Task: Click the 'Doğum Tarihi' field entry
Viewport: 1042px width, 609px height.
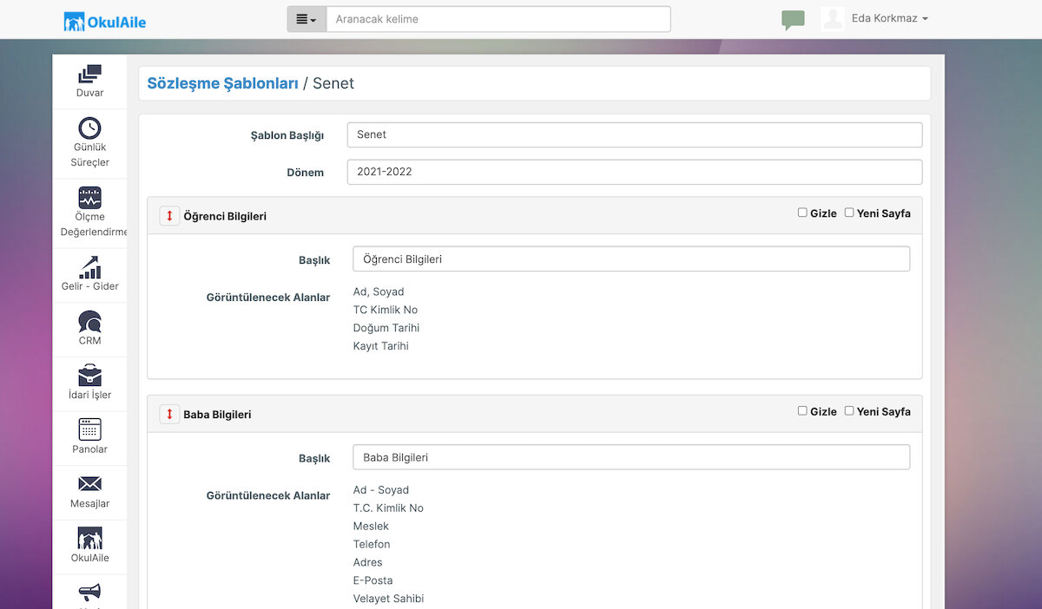Action: click(x=386, y=328)
